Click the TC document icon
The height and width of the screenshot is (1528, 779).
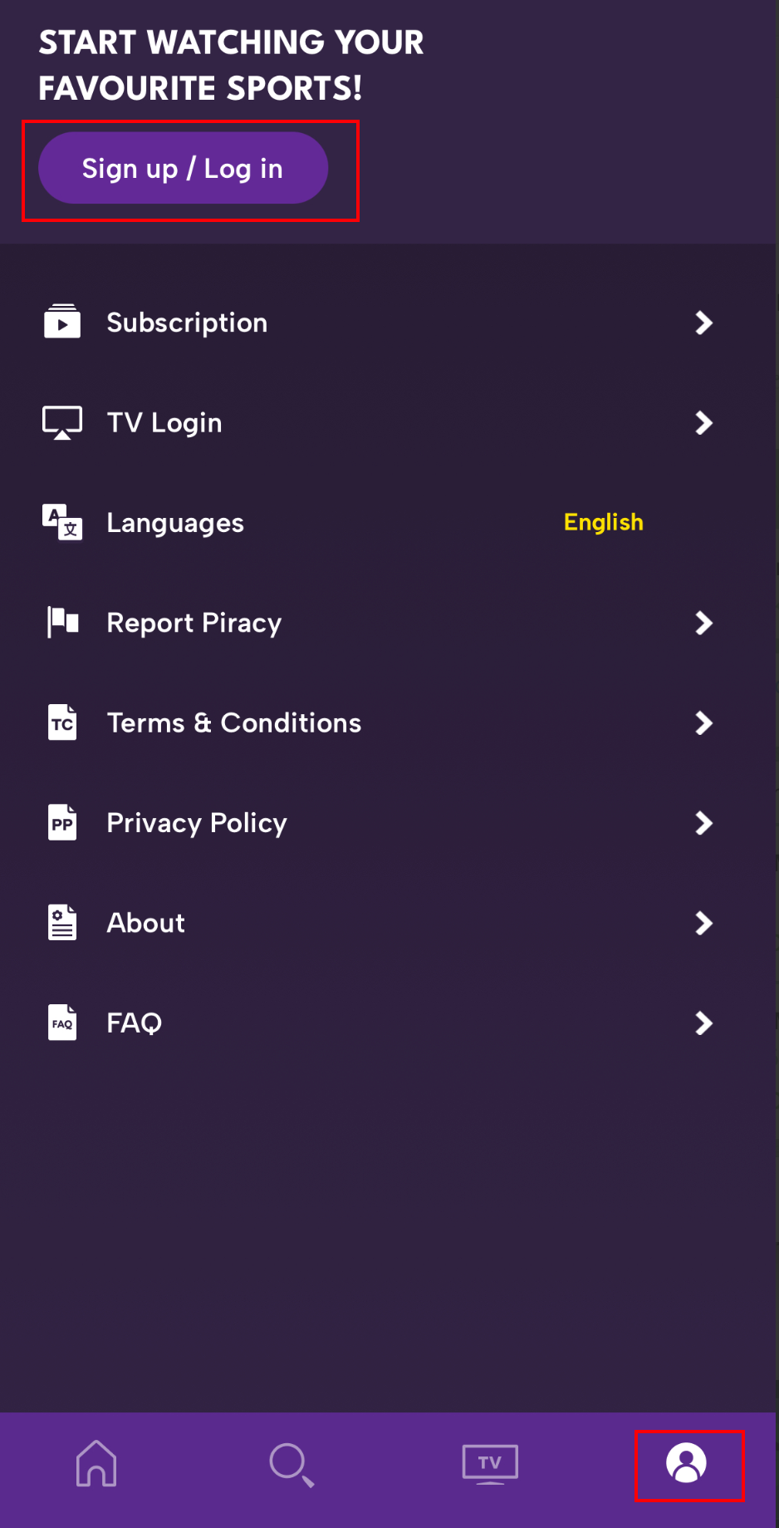(x=62, y=722)
